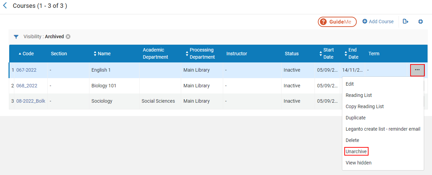432x175 pixels.
Task: Click the blue filter funnel icon
Action: tap(16, 37)
